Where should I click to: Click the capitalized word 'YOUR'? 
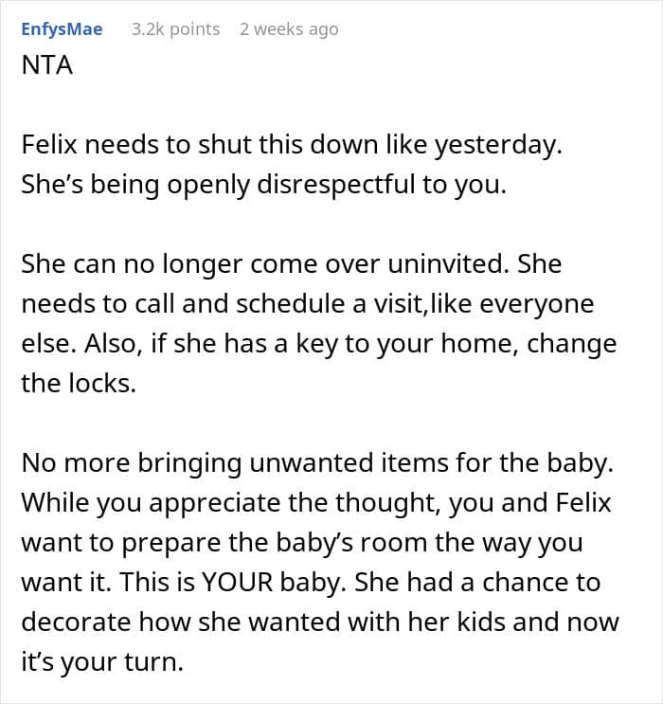[238, 583]
